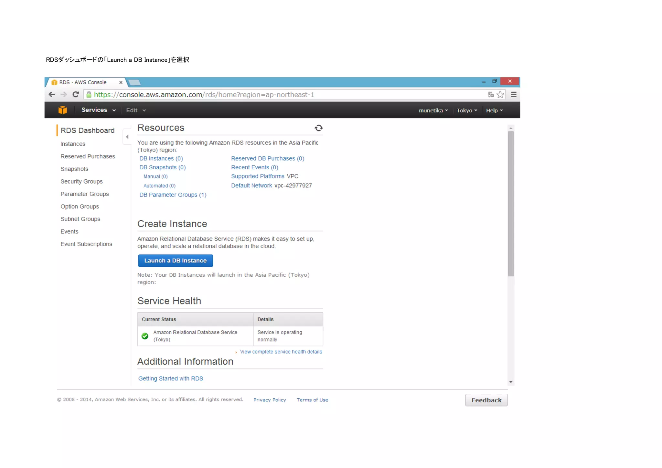
Task: Click the Default Network link
Action: [x=251, y=186]
